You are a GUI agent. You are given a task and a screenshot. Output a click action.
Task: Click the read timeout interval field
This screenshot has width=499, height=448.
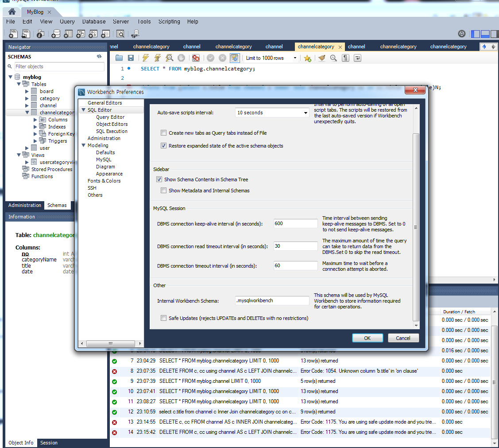tap(295, 246)
